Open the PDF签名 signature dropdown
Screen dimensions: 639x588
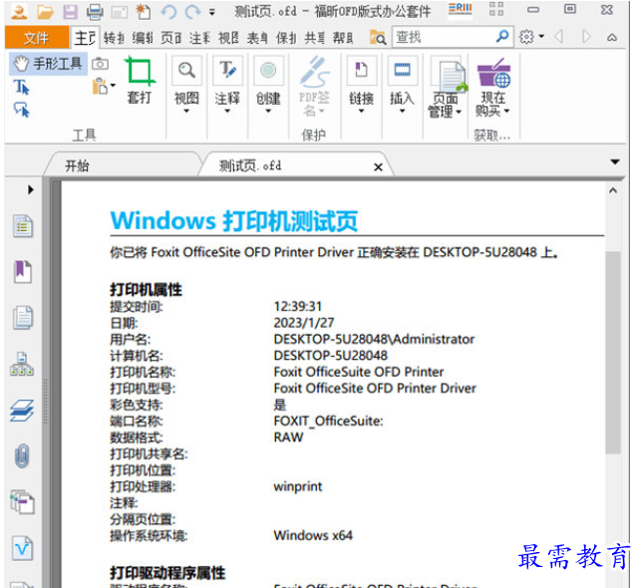click(x=314, y=87)
